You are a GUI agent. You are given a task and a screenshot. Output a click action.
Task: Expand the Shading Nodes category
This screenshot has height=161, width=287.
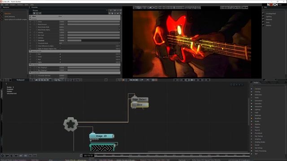coord(252,142)
